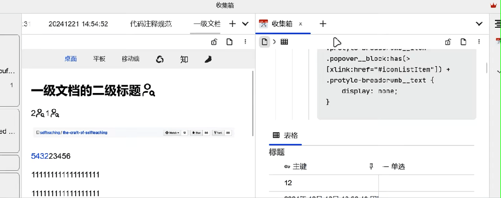Click first line of 1111111111111111111 text
501x198 pixels.
click(x=65, y=174)
